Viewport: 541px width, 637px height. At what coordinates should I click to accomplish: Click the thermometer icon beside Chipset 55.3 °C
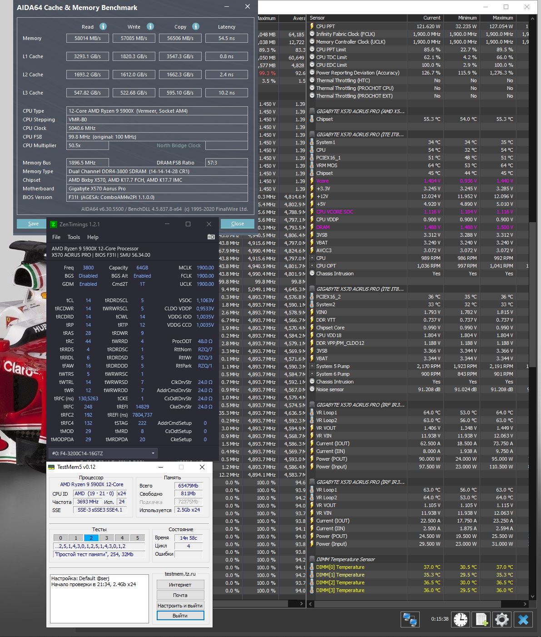coord(312,119)
